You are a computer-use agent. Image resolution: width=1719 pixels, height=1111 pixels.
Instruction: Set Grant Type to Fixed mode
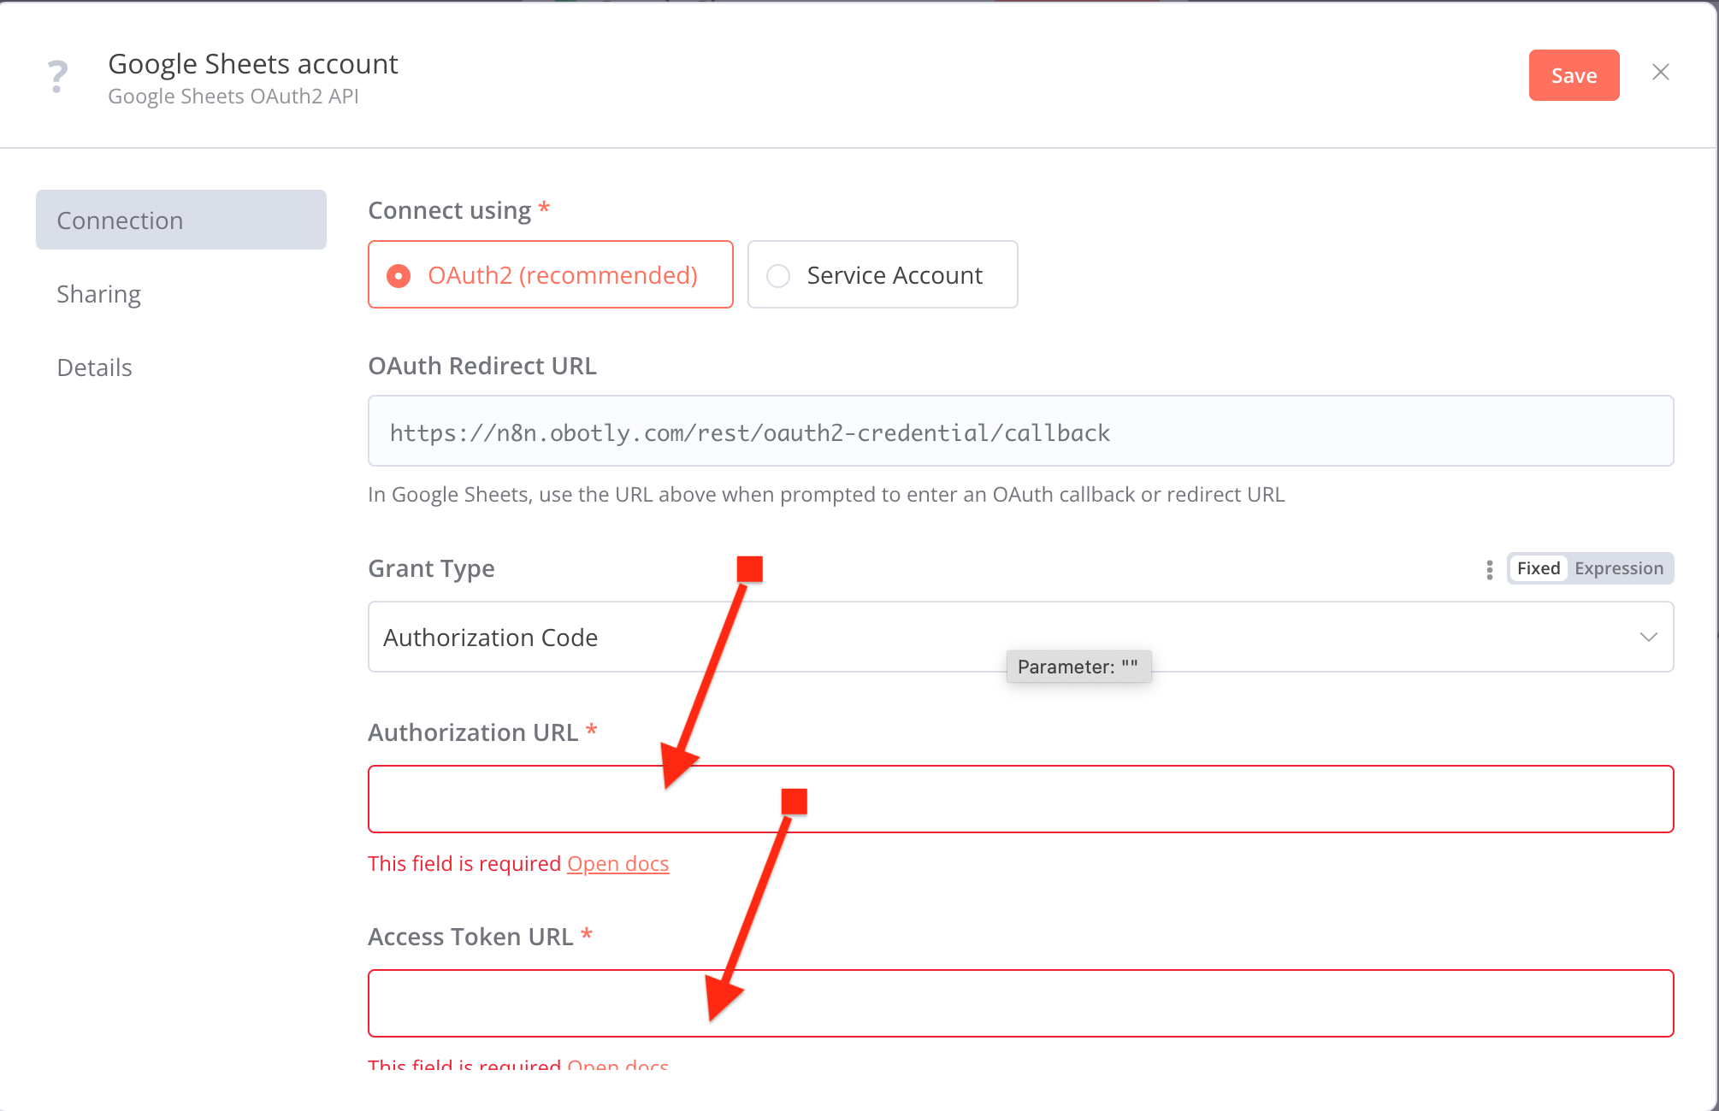pyautogui.click(x=1538, y=569)
